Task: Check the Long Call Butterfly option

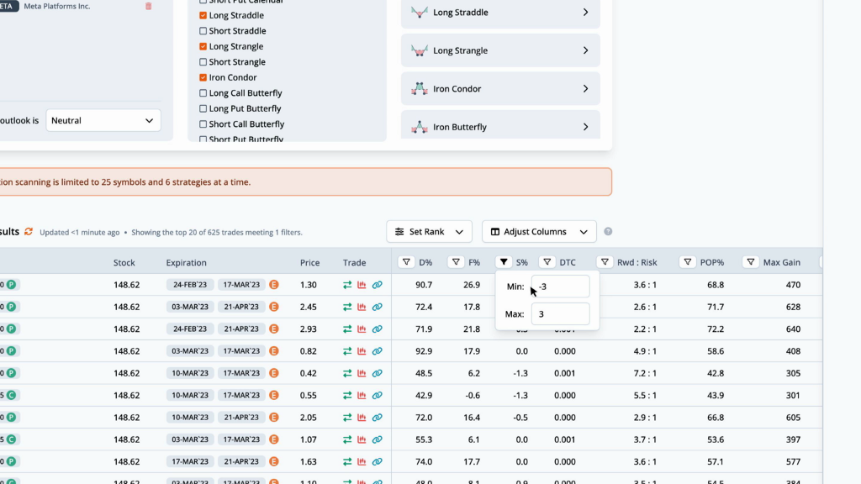Action: 203,93
